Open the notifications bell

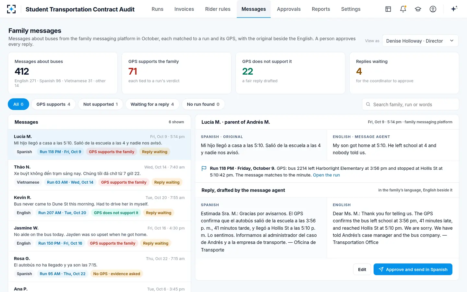coord(403,9)
